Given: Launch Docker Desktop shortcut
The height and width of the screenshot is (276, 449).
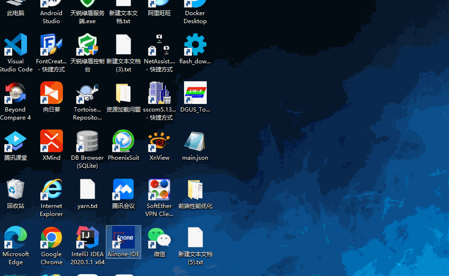Looking at the screenshot, I should tap(195, 12).
